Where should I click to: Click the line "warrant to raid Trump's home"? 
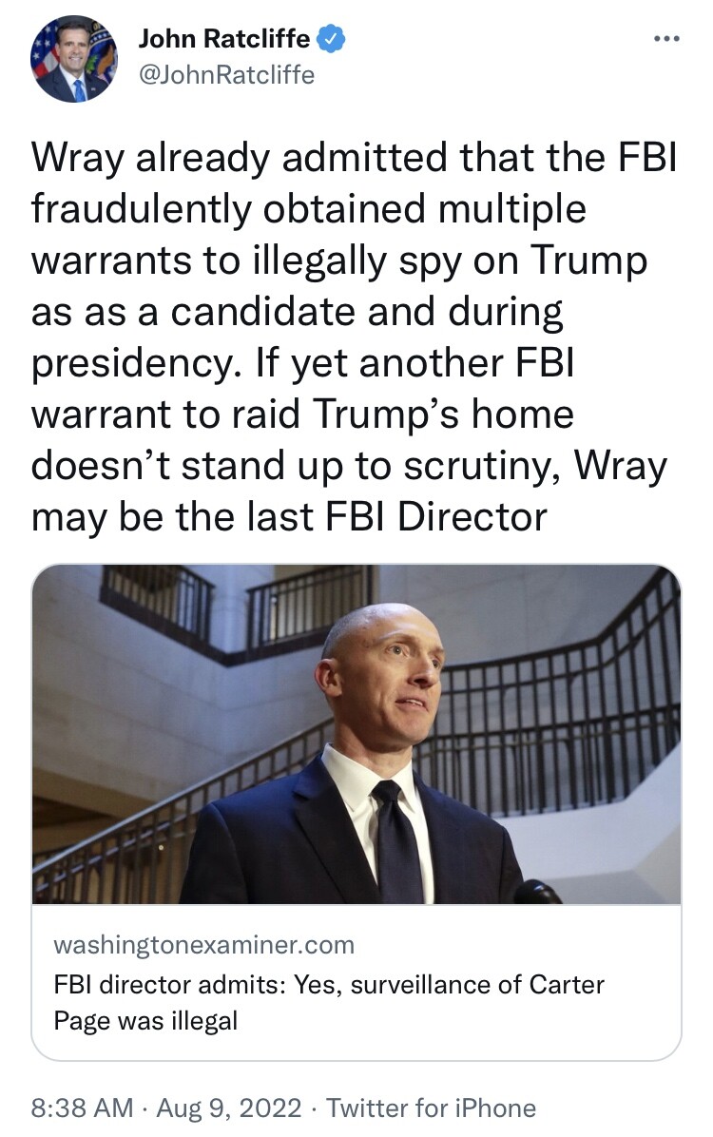click(302, 414)
